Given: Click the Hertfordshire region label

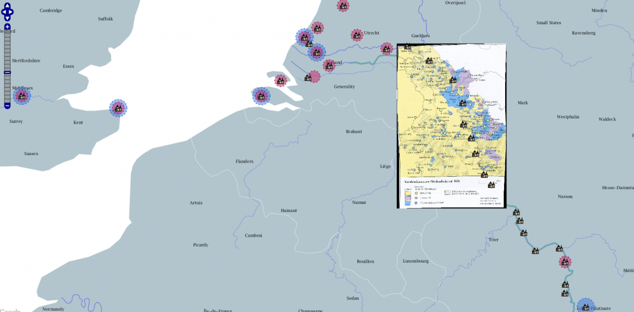Looking at the screenshot, I should coord(26,61).
